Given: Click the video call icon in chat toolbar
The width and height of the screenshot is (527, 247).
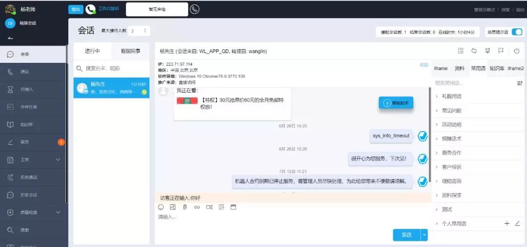Looking at the screenshot, I should (209, 207).
